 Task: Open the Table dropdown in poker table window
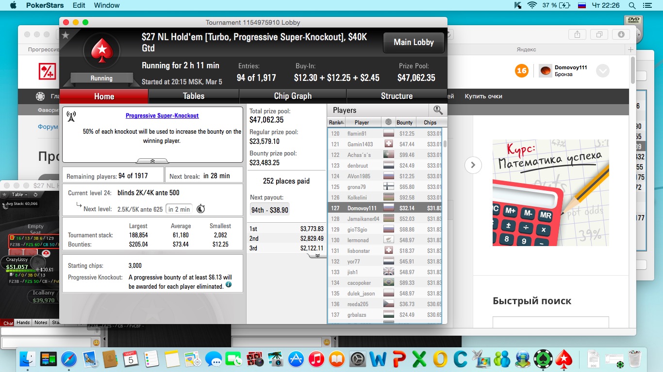point(19,194)
